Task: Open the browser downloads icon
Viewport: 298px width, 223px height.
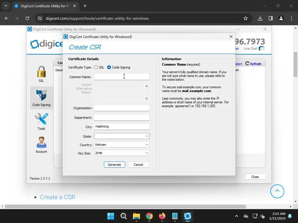Action: (260, 18)
